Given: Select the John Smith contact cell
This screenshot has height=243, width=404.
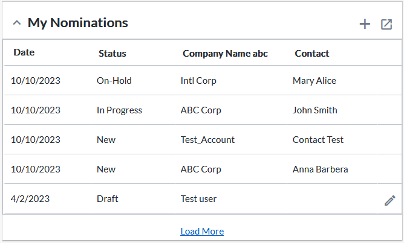Looking at the screenshot, I should coord(315,110).
